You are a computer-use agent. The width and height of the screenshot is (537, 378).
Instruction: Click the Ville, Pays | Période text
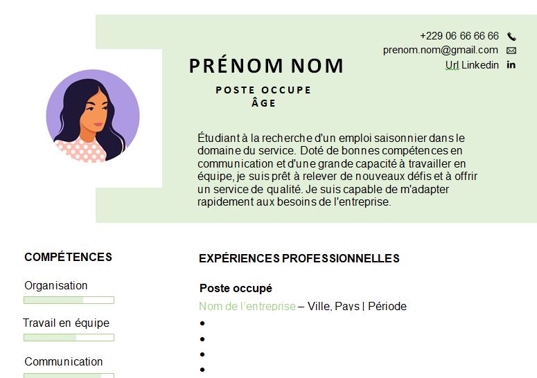click(357, 306)
